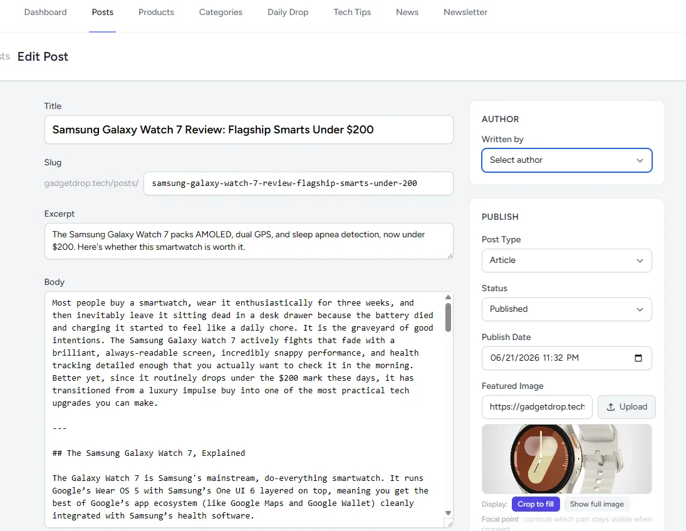Open the Status Published dropdown
Screen dimensions: 686x531
566,309
